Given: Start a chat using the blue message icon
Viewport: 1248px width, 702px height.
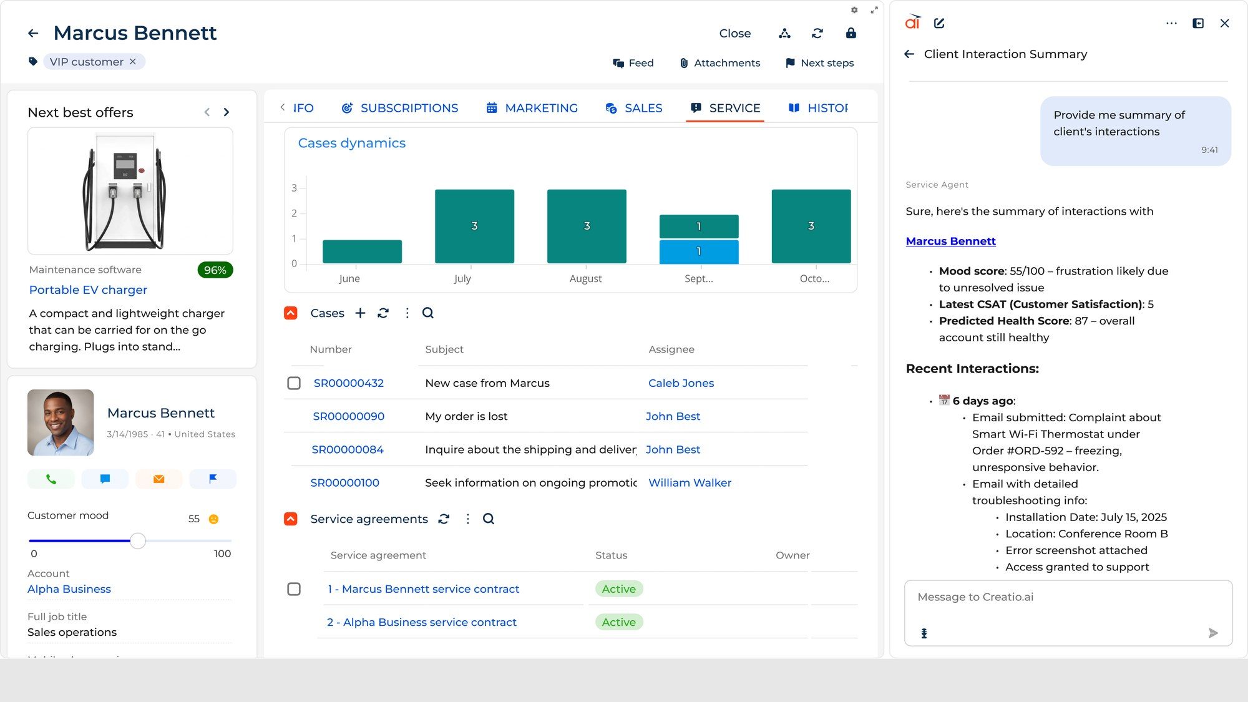Looking at the screenshot, I should pos(105,479).
